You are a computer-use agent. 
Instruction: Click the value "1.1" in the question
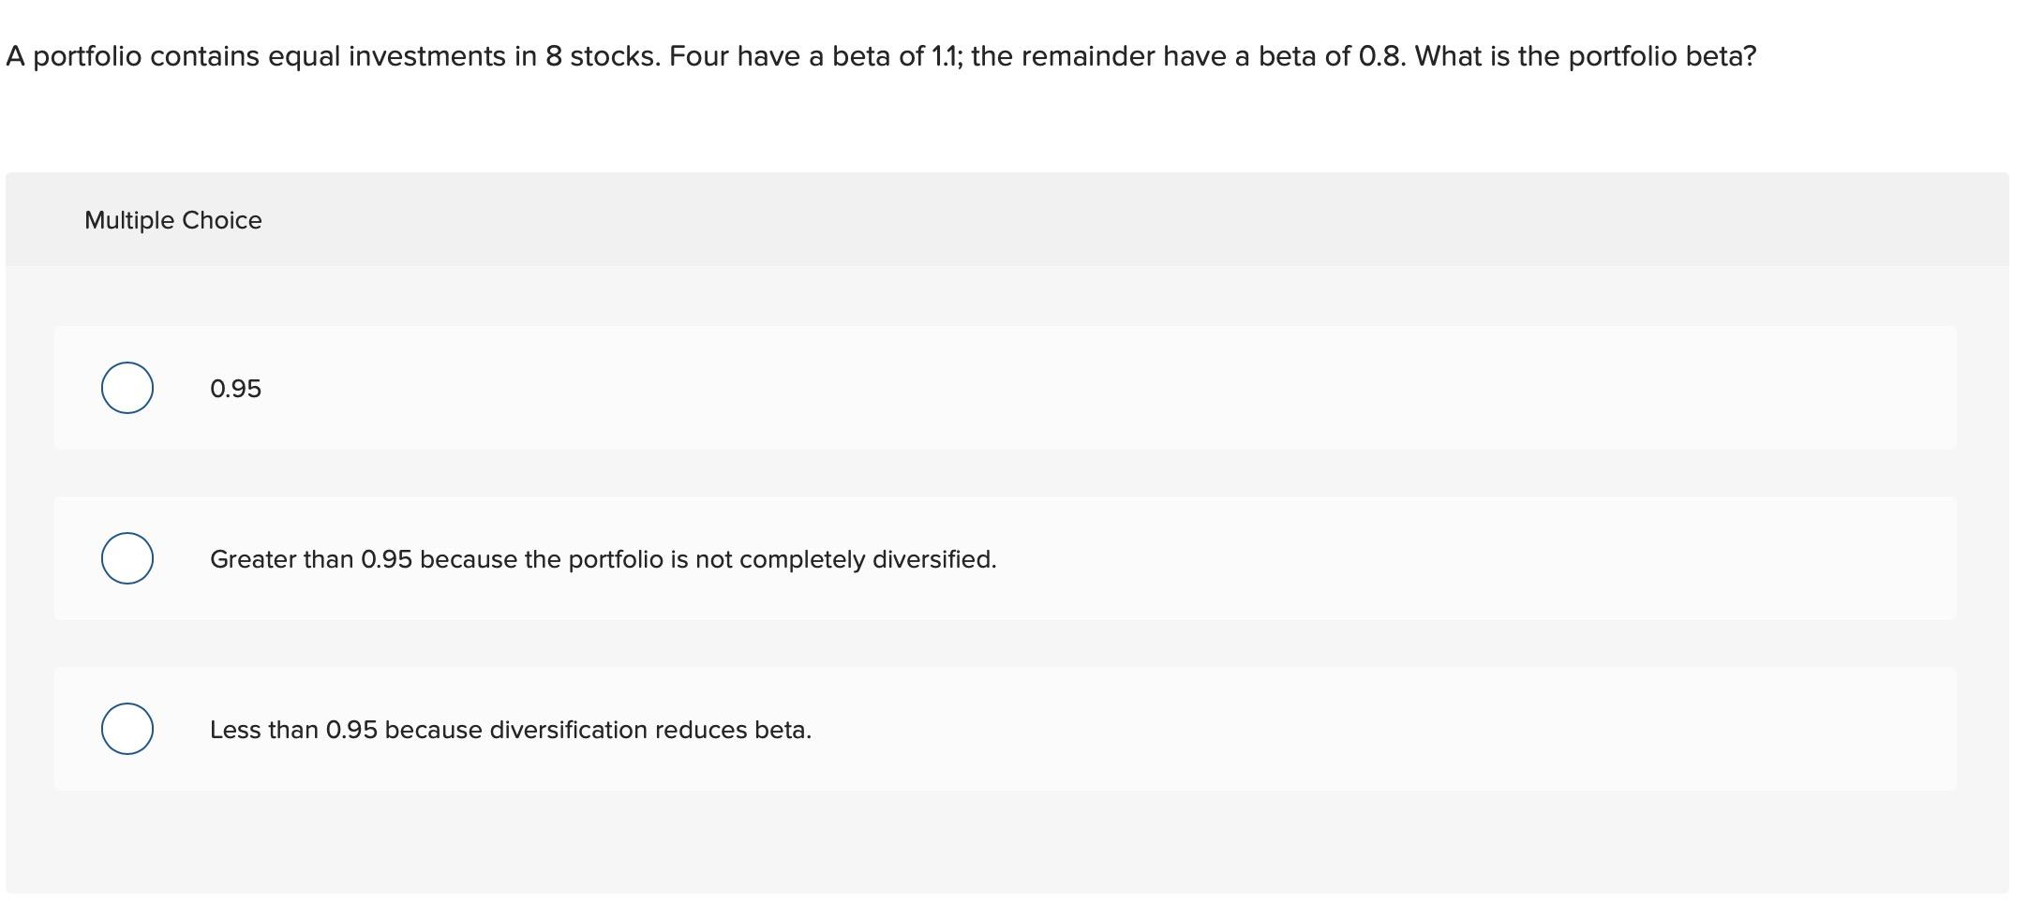(947, 57)
